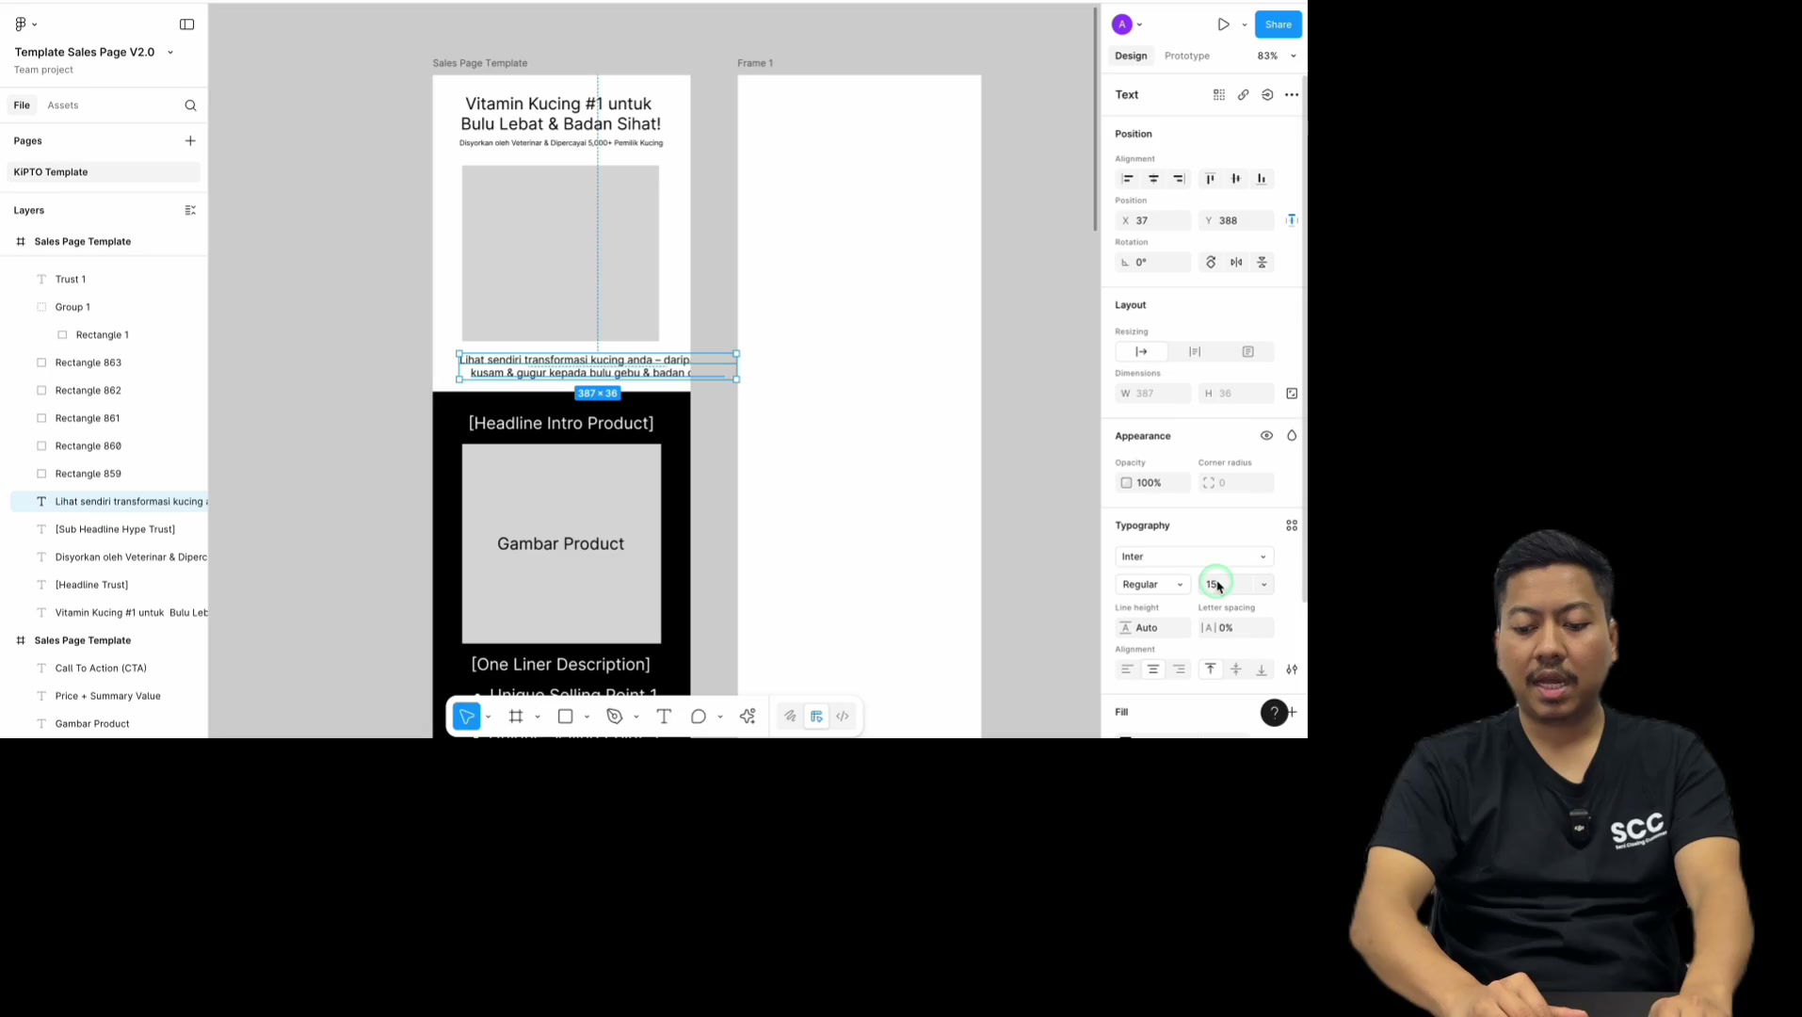Present prototype with play icon

coord(1223,24)
